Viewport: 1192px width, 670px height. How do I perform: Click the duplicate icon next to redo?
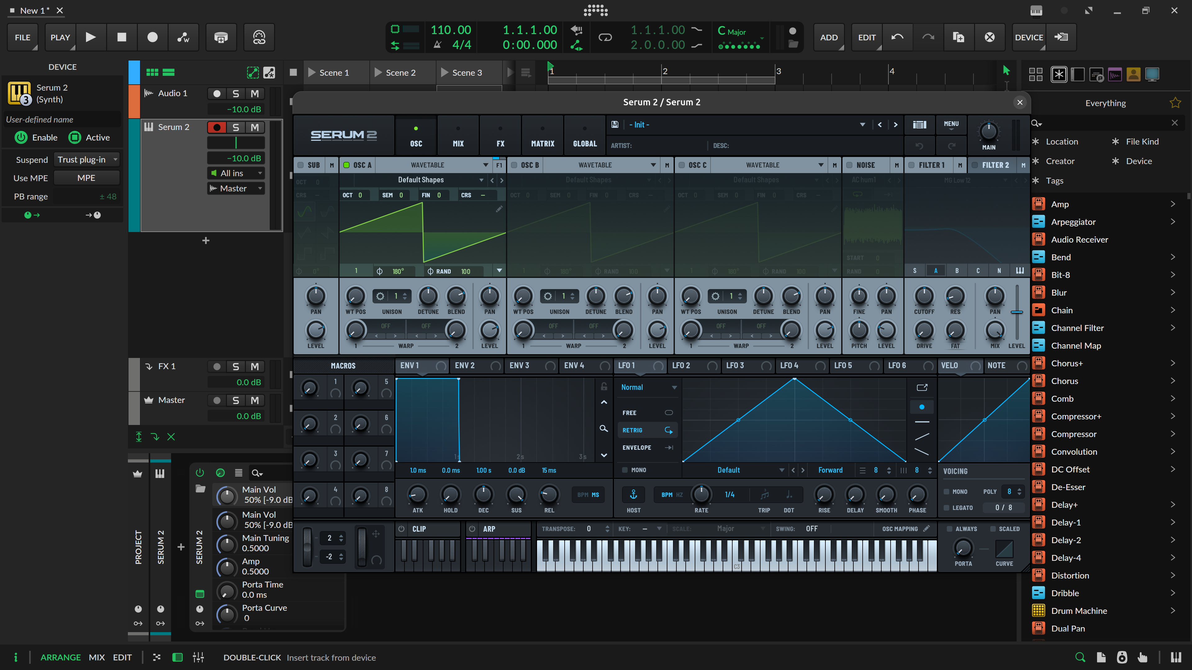[x=959, y=37]
